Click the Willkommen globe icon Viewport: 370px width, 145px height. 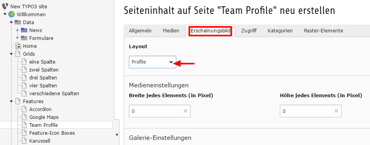click(x=11, y=14)
